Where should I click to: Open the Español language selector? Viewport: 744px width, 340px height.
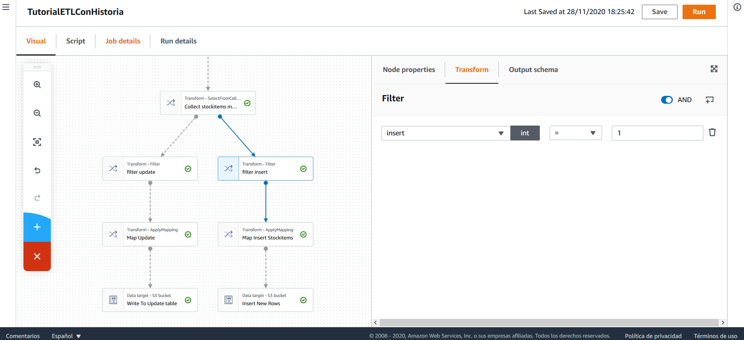coord(66,336)
